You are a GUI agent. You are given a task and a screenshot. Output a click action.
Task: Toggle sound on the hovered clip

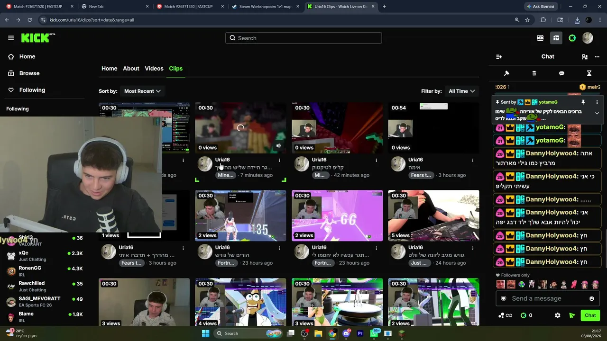coord(278,146)
